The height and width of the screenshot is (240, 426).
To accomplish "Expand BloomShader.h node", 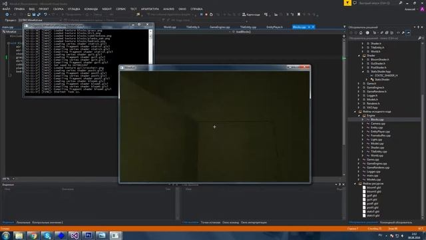I will (362, 59).
